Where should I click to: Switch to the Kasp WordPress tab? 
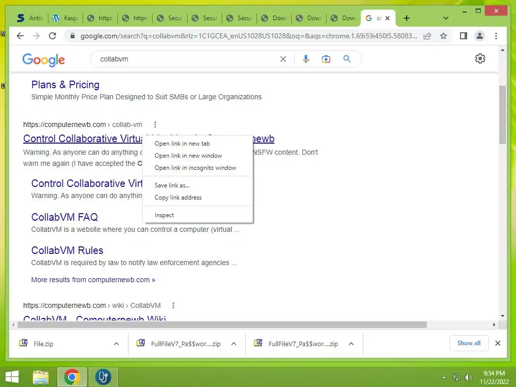(65, 18)
